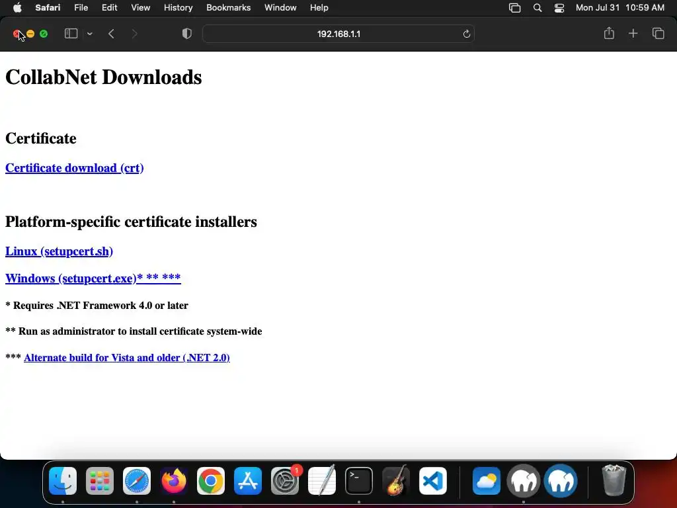Launch Visual Studio Code from the Dock
The image size is (677, 508).
(x=432, y=481)
